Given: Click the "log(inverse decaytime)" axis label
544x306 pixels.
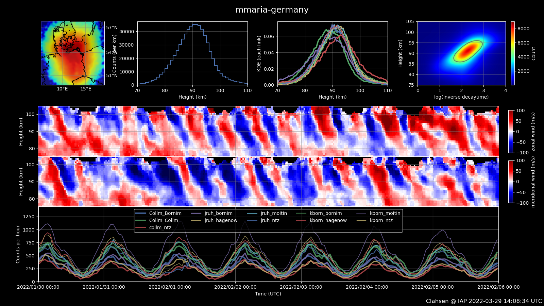Looking at the screenshot, I should [x=461, y=97].
